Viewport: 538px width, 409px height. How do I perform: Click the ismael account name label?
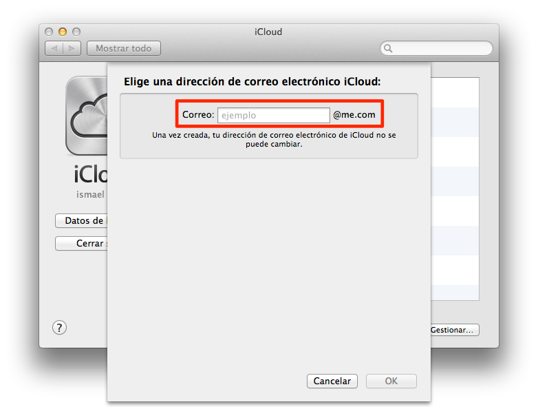[90, 195]
